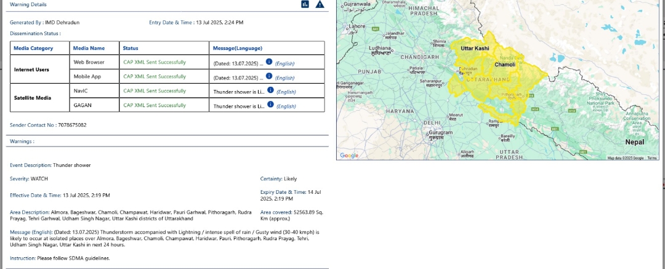
Task: Click the Warning Details panel title
Action: [28, 4]
